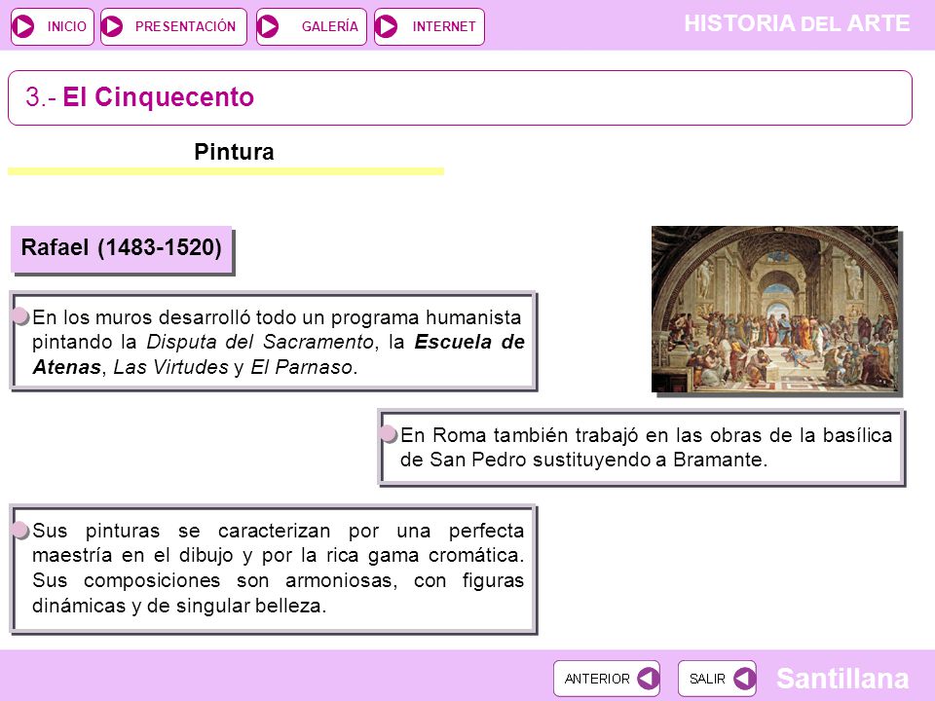
Task: Go back with the ANTERIOR button
Action: pyautogui.click(x=607, y=679)
